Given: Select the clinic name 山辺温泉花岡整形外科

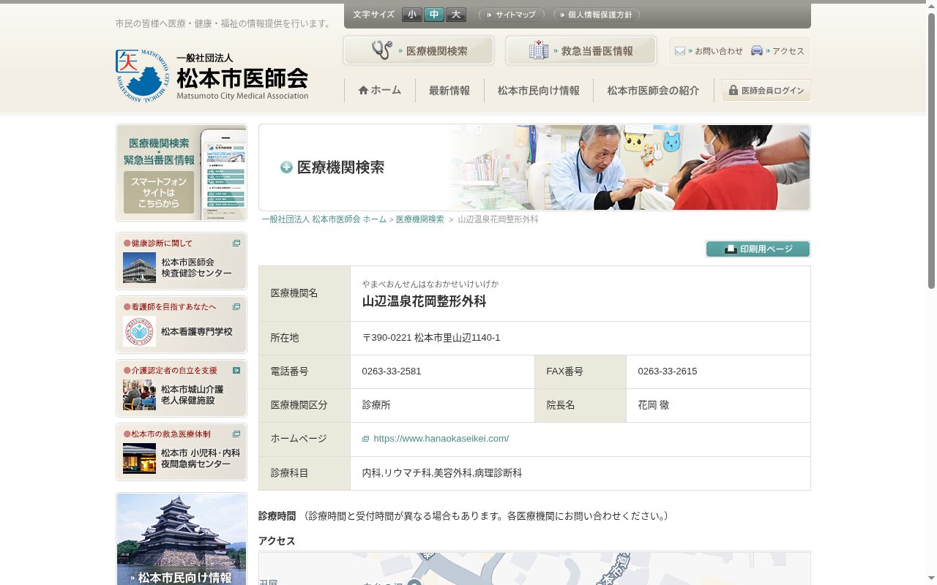Looking at the screenshot, I should [x=424, y=301].
